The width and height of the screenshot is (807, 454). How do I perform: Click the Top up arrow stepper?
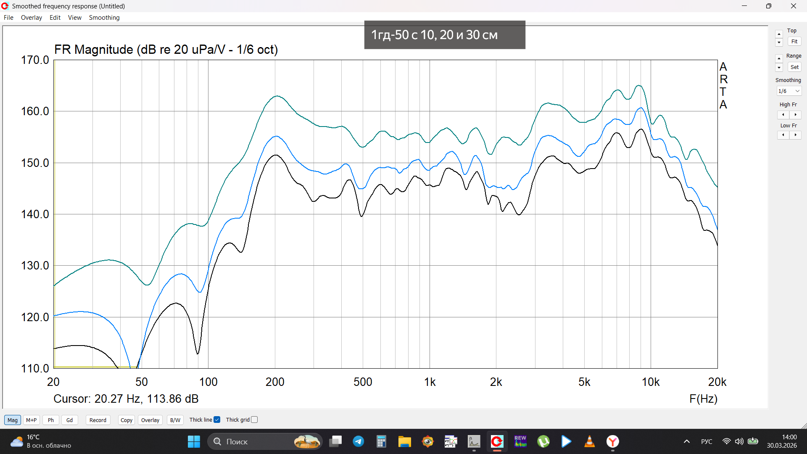click(x=779, y=34)
